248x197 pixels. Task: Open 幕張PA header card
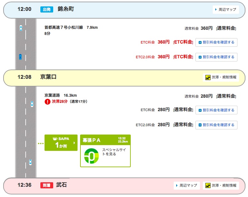click(105, 140)
